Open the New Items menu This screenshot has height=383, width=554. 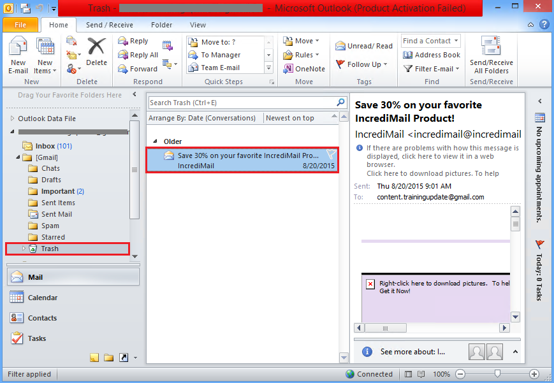pyautogui.click(x=45, y=55)
